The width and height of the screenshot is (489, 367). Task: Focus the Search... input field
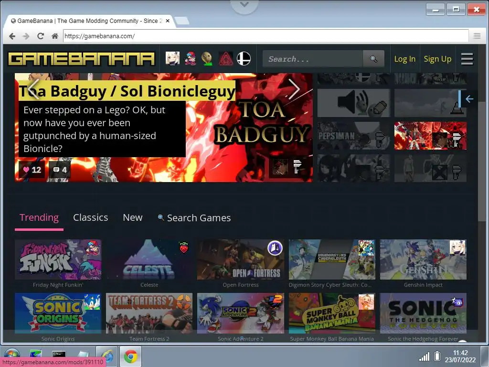tap(313, 59)
